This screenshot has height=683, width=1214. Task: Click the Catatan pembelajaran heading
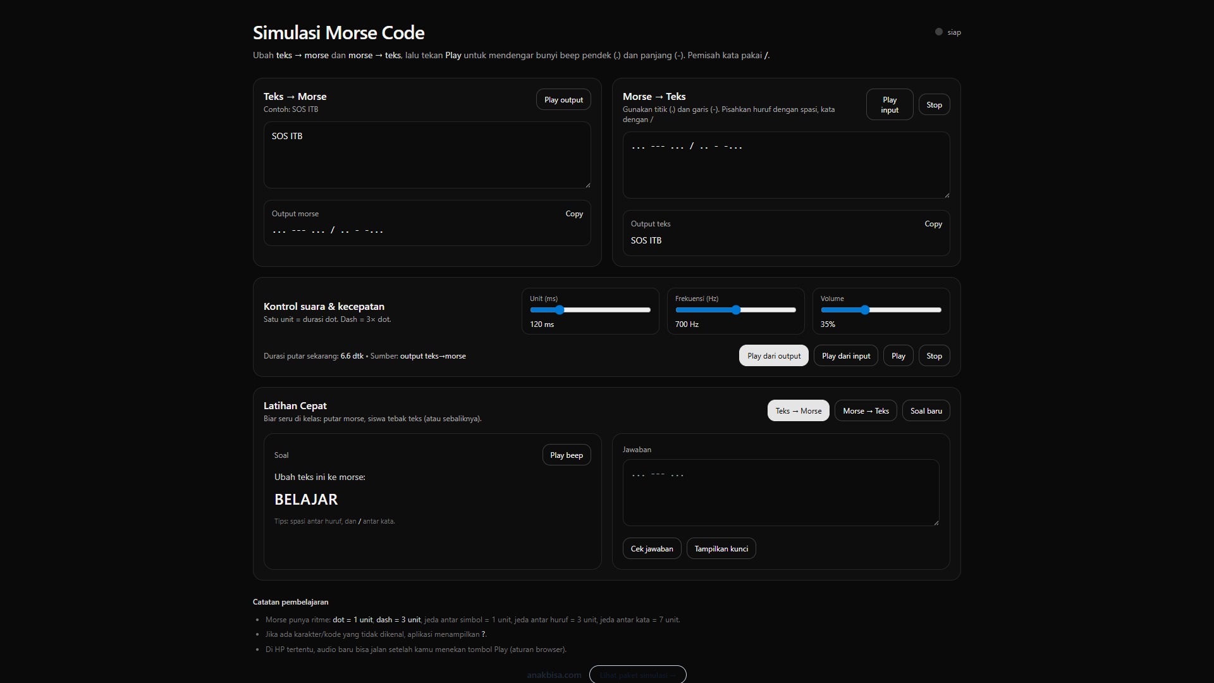[291, 602]
